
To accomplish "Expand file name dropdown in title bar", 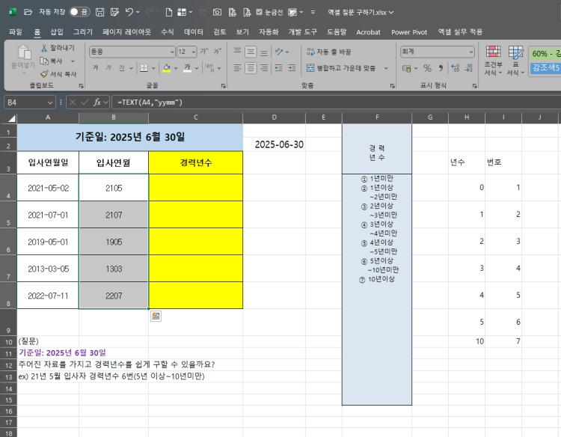I will point(391,13).
